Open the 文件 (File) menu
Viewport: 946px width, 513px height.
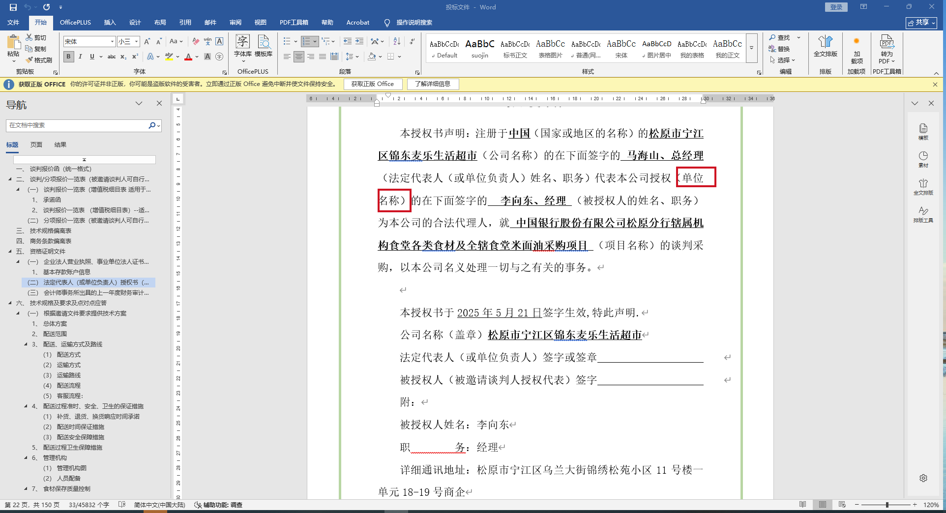pos(13,23)
